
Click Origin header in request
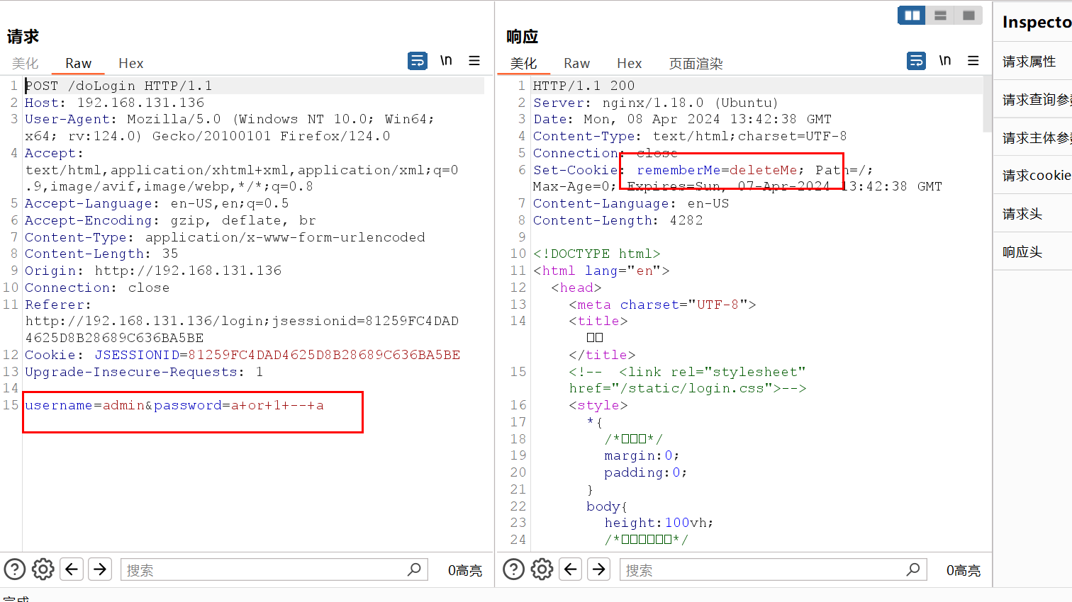(153, 271)
